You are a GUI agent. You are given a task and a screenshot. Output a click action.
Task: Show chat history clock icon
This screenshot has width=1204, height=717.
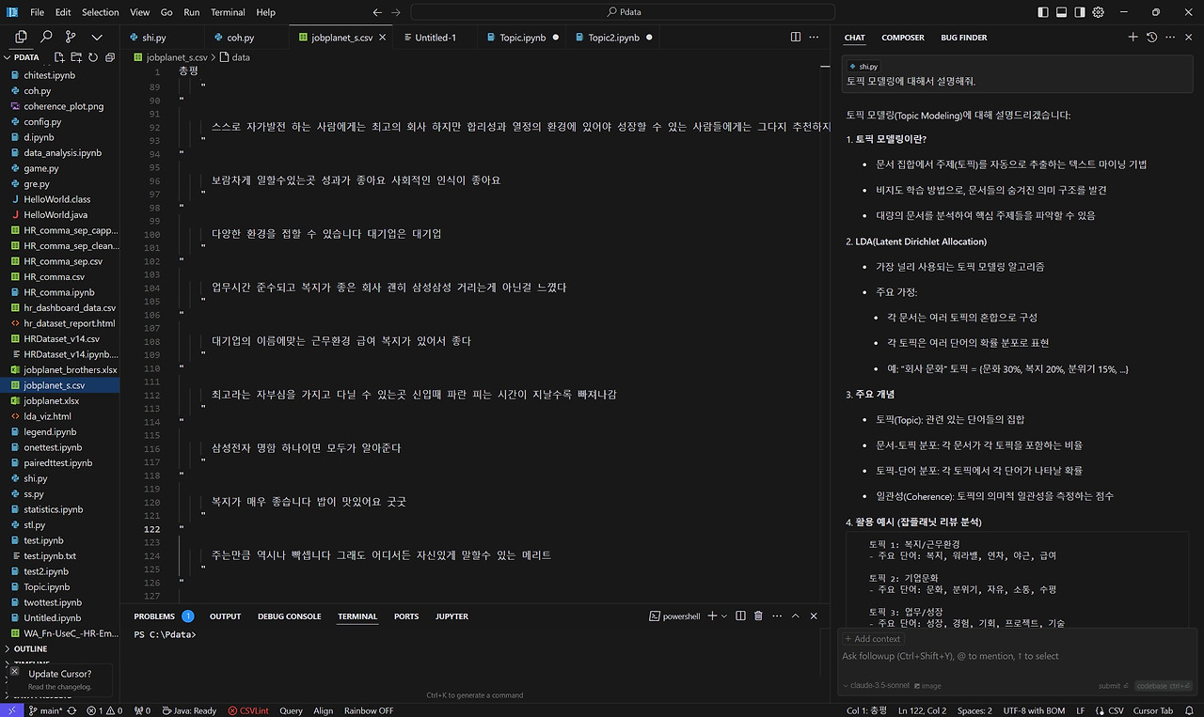1152,37
